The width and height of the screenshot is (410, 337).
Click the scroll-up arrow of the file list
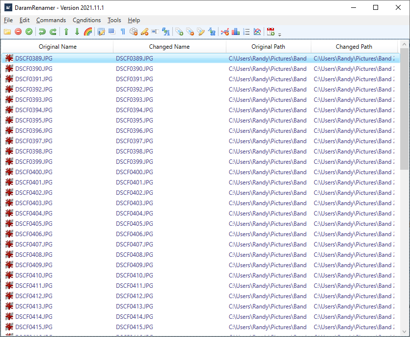[x=404, y=44]
